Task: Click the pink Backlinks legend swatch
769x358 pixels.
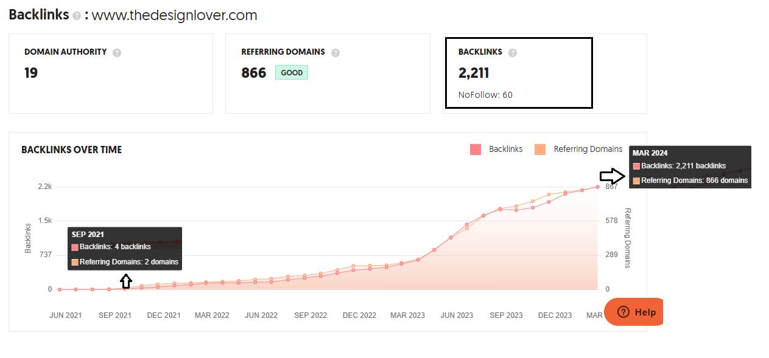Action: 476,150
